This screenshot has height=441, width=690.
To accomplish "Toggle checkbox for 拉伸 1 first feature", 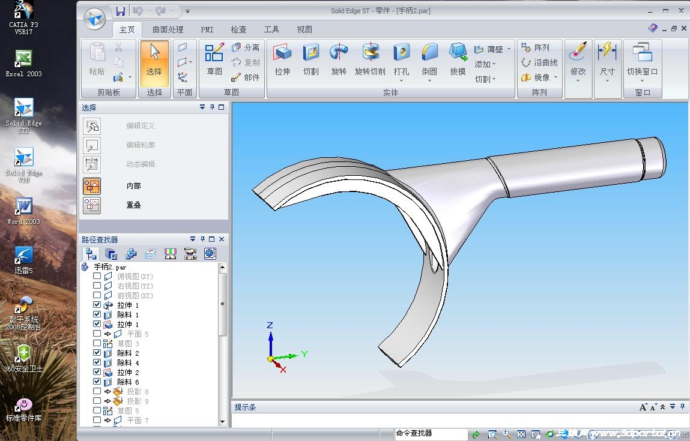I will coord(97,304).
